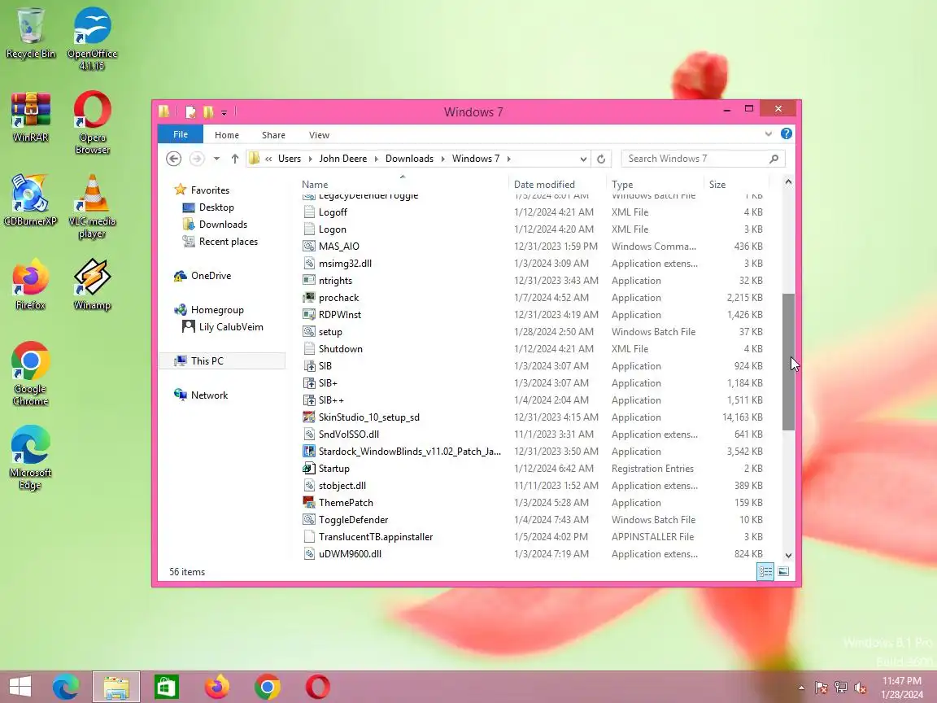Click Properties icon in quick access toolbar
The width and height of the screenshot is (937, 703).
[190, 111]
